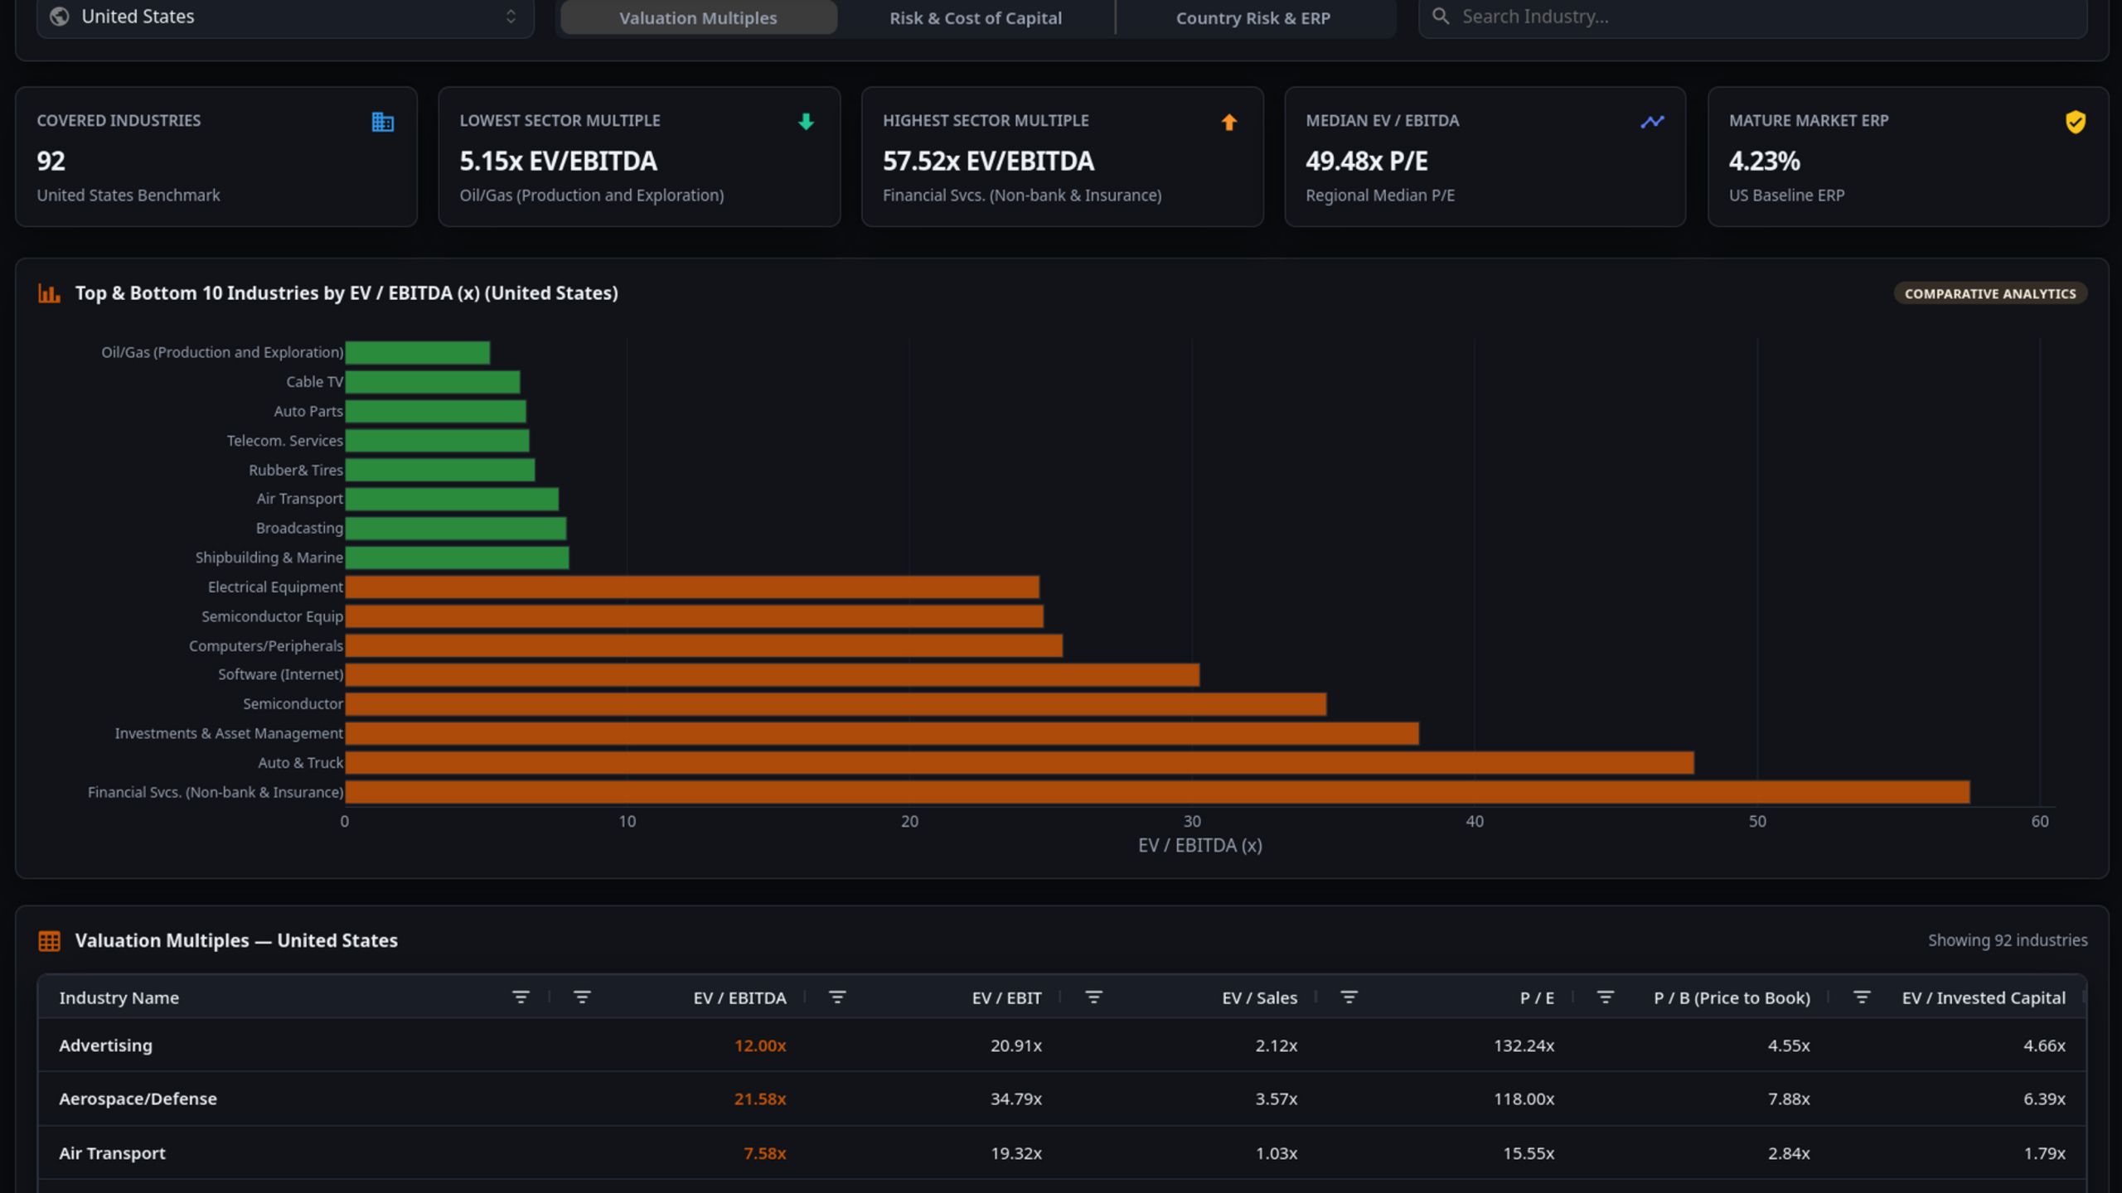Open the filter icon left of P / E header
The height and width of the screenshot is (1193, 2122).
(1349, 997)
